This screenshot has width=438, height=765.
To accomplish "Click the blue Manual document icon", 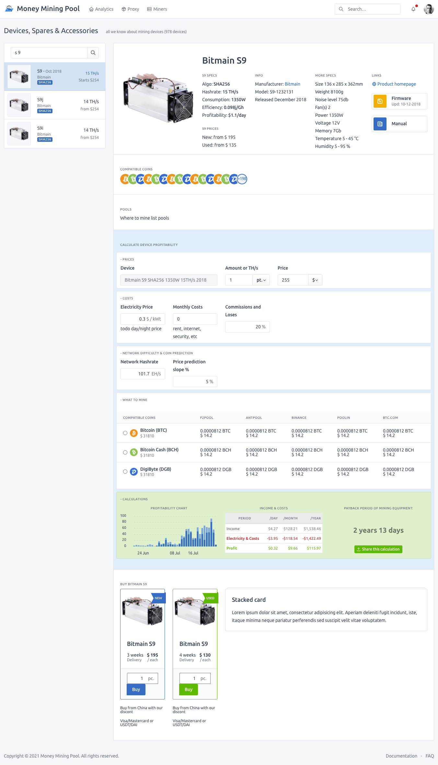I will (x=380, y=124).
